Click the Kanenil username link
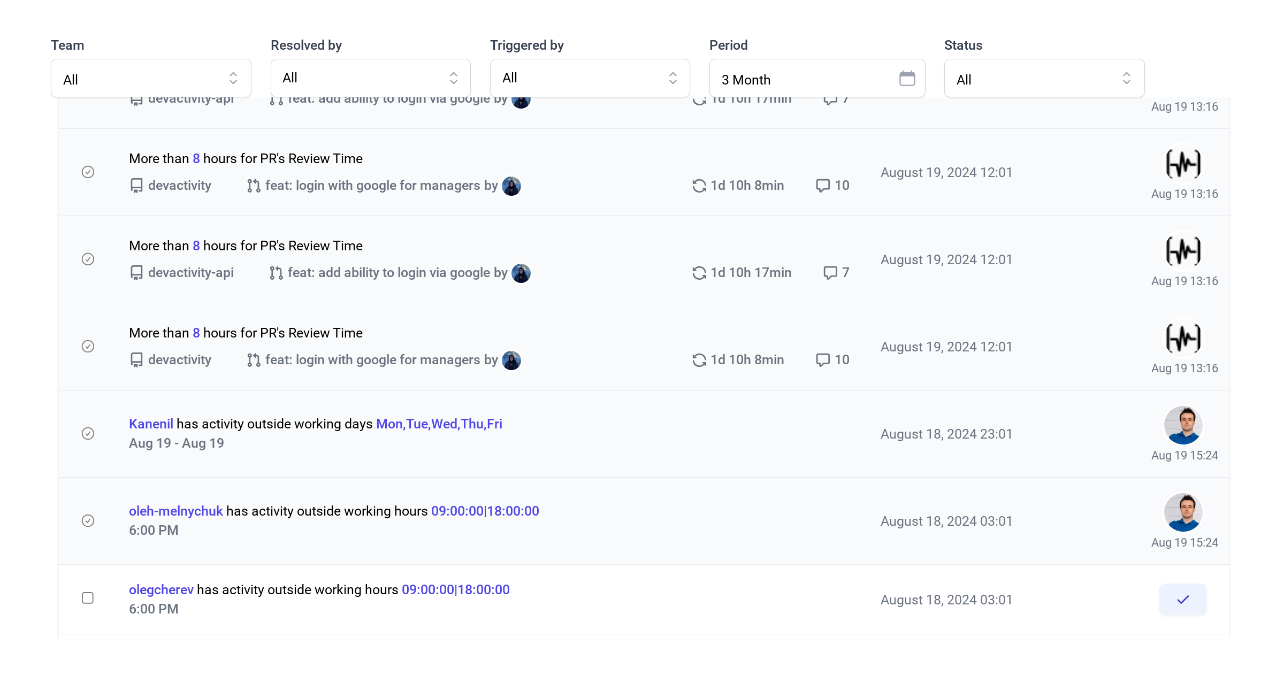This screenshot has height=675, width=1284. (151, 424)
